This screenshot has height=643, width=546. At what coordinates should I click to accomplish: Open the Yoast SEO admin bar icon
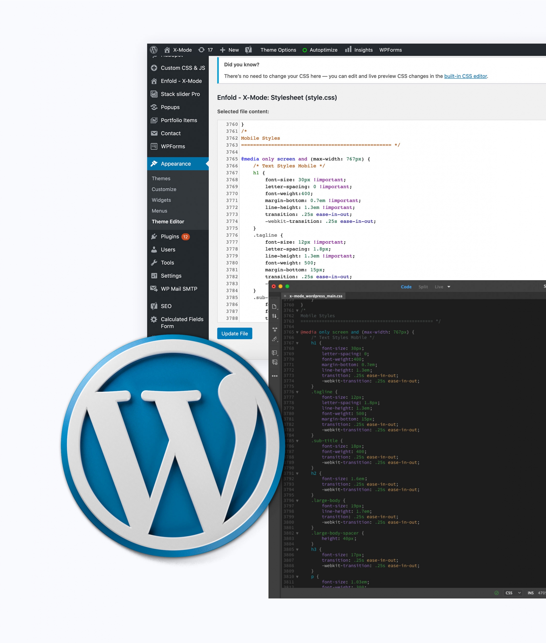click(249, 50)
